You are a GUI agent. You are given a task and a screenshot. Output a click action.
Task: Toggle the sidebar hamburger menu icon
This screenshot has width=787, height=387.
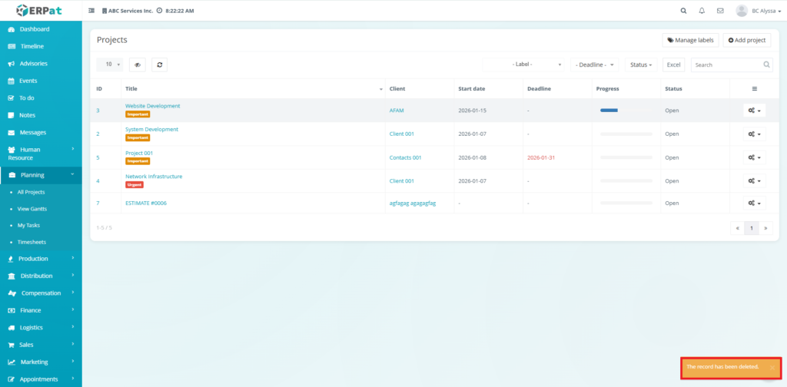click(x=92, y=11)
